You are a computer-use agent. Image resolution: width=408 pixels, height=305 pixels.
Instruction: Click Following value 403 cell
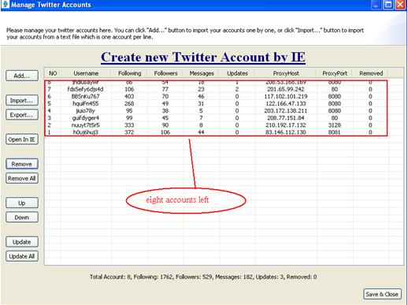click(129, 96)
